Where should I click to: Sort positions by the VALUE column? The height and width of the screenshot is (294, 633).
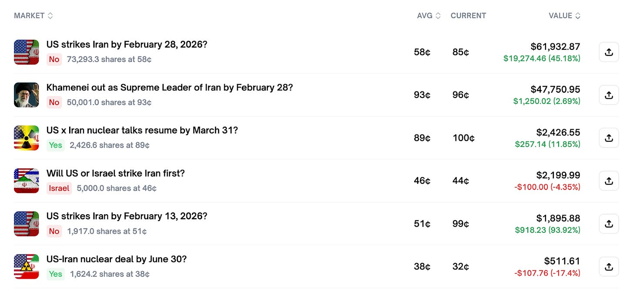coord(564,16)
